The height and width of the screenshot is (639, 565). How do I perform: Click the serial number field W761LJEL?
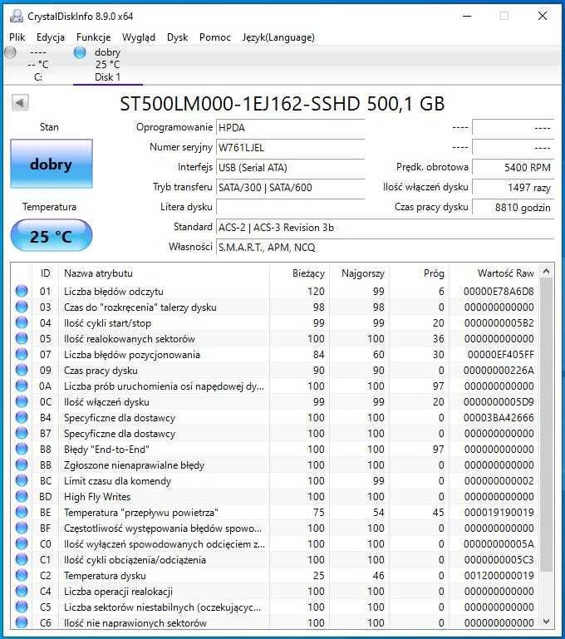pyautogui.click(x=290, y=148)
